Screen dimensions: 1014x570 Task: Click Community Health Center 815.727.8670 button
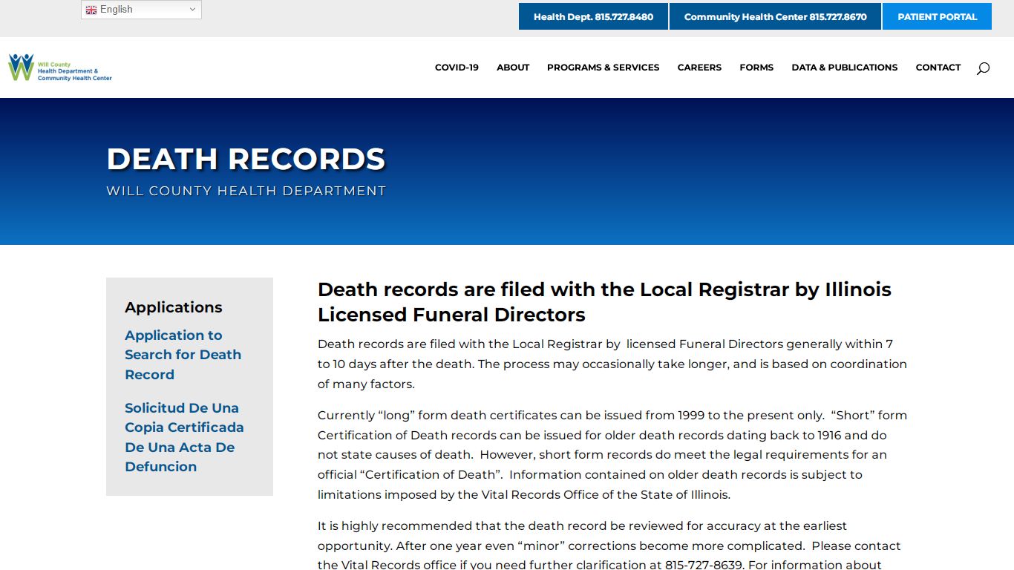pos(775,16)
